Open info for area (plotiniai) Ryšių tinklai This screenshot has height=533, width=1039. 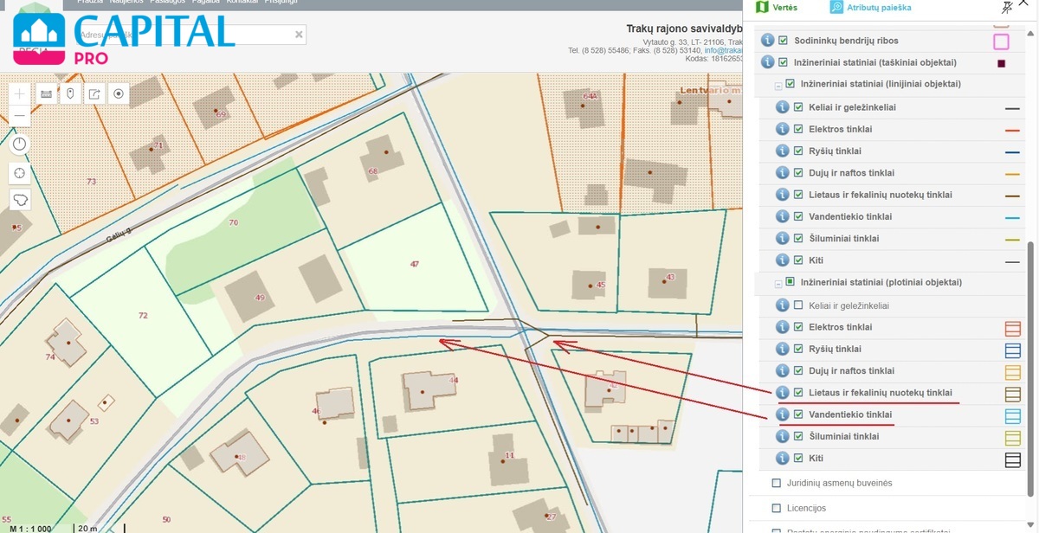782,350
